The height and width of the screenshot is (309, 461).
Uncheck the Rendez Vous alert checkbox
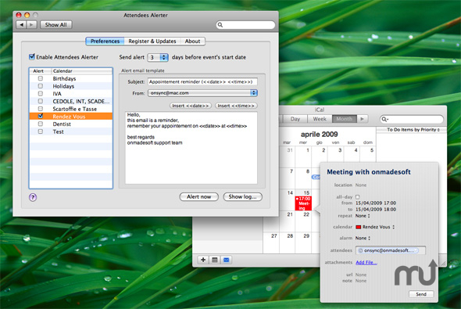(x=41, y=117)
